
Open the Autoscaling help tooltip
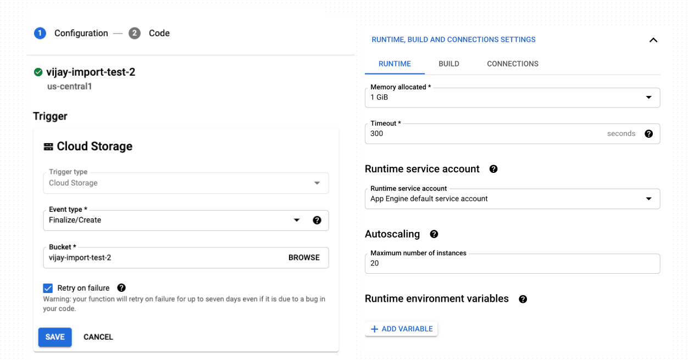pos(434,234)
